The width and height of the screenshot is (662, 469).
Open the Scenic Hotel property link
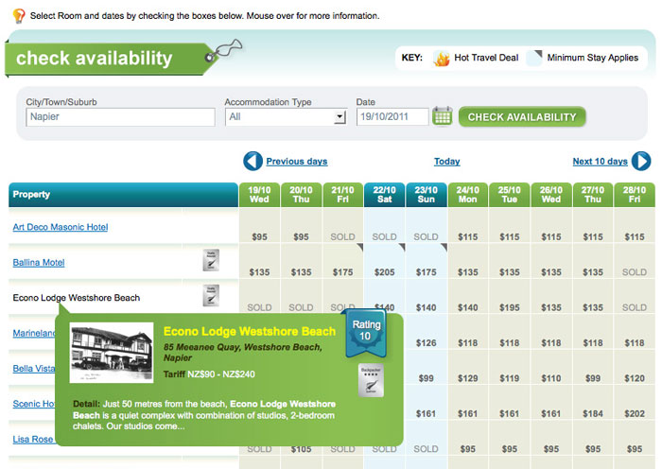34,404
